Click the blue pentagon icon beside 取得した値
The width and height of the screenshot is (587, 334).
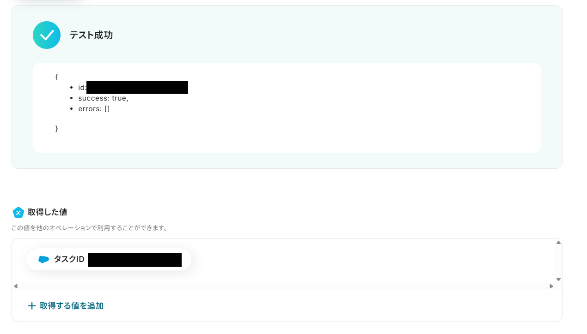[x=18, y=212]
